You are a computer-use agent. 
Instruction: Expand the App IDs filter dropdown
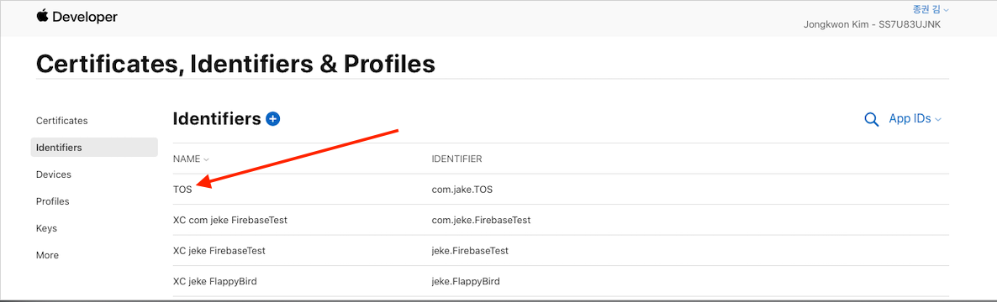click(x=915, y=118)
